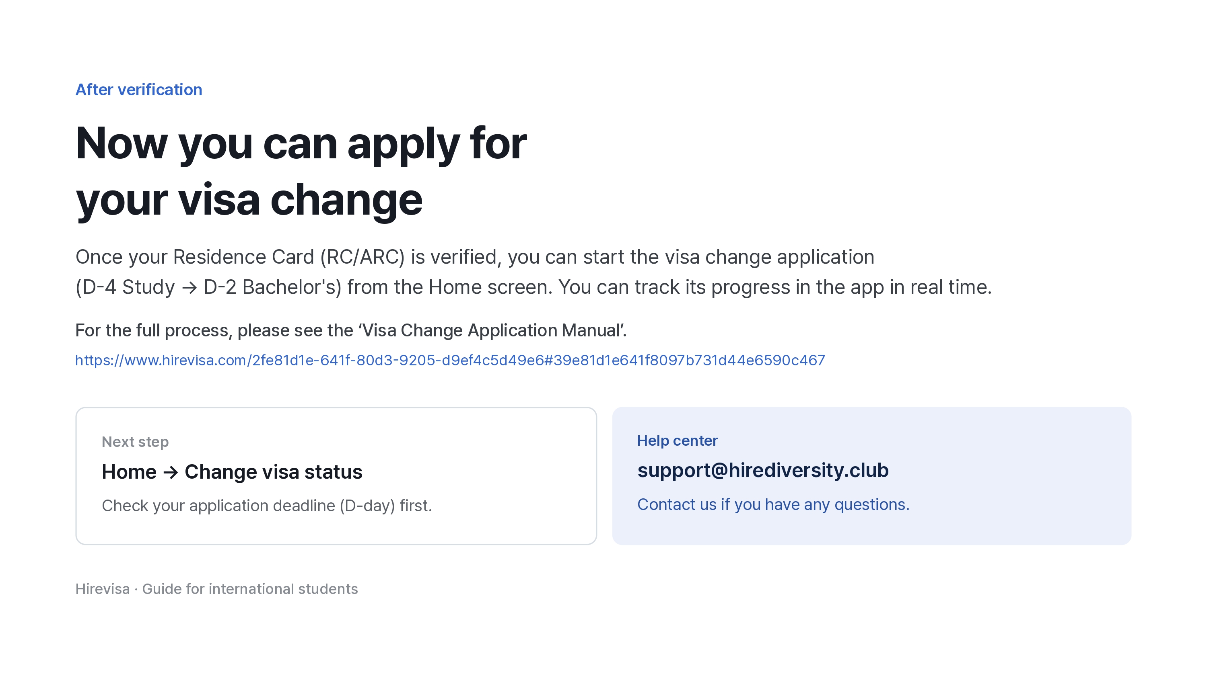Click the 'track its progress in the app' sentence
Viewport: 1207px width, 678px height.
pyautogui.click(x=775, y=287)
